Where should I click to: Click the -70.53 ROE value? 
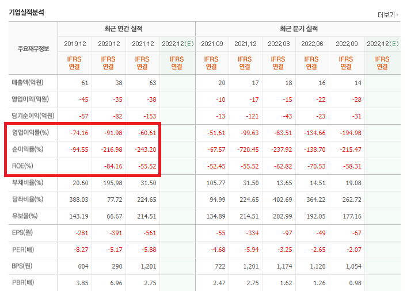(x=317, y=166)
